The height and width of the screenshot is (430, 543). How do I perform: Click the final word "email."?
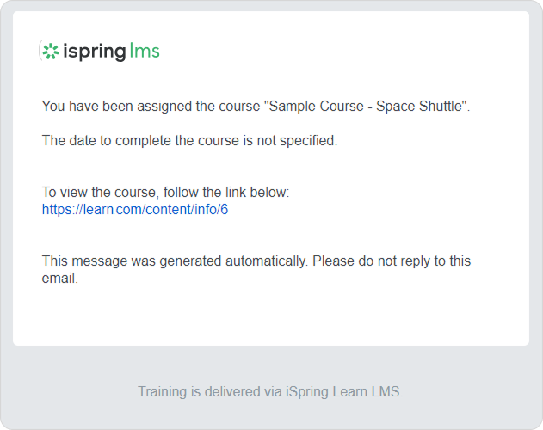[x=60, y=279]
